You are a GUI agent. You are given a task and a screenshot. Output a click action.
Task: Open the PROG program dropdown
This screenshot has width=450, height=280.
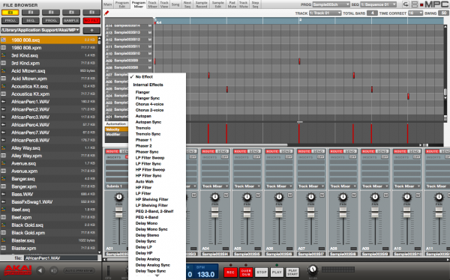pos(331,4)
